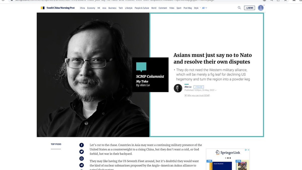Click the Let's cut to the chase paragraph

(146, 149)
